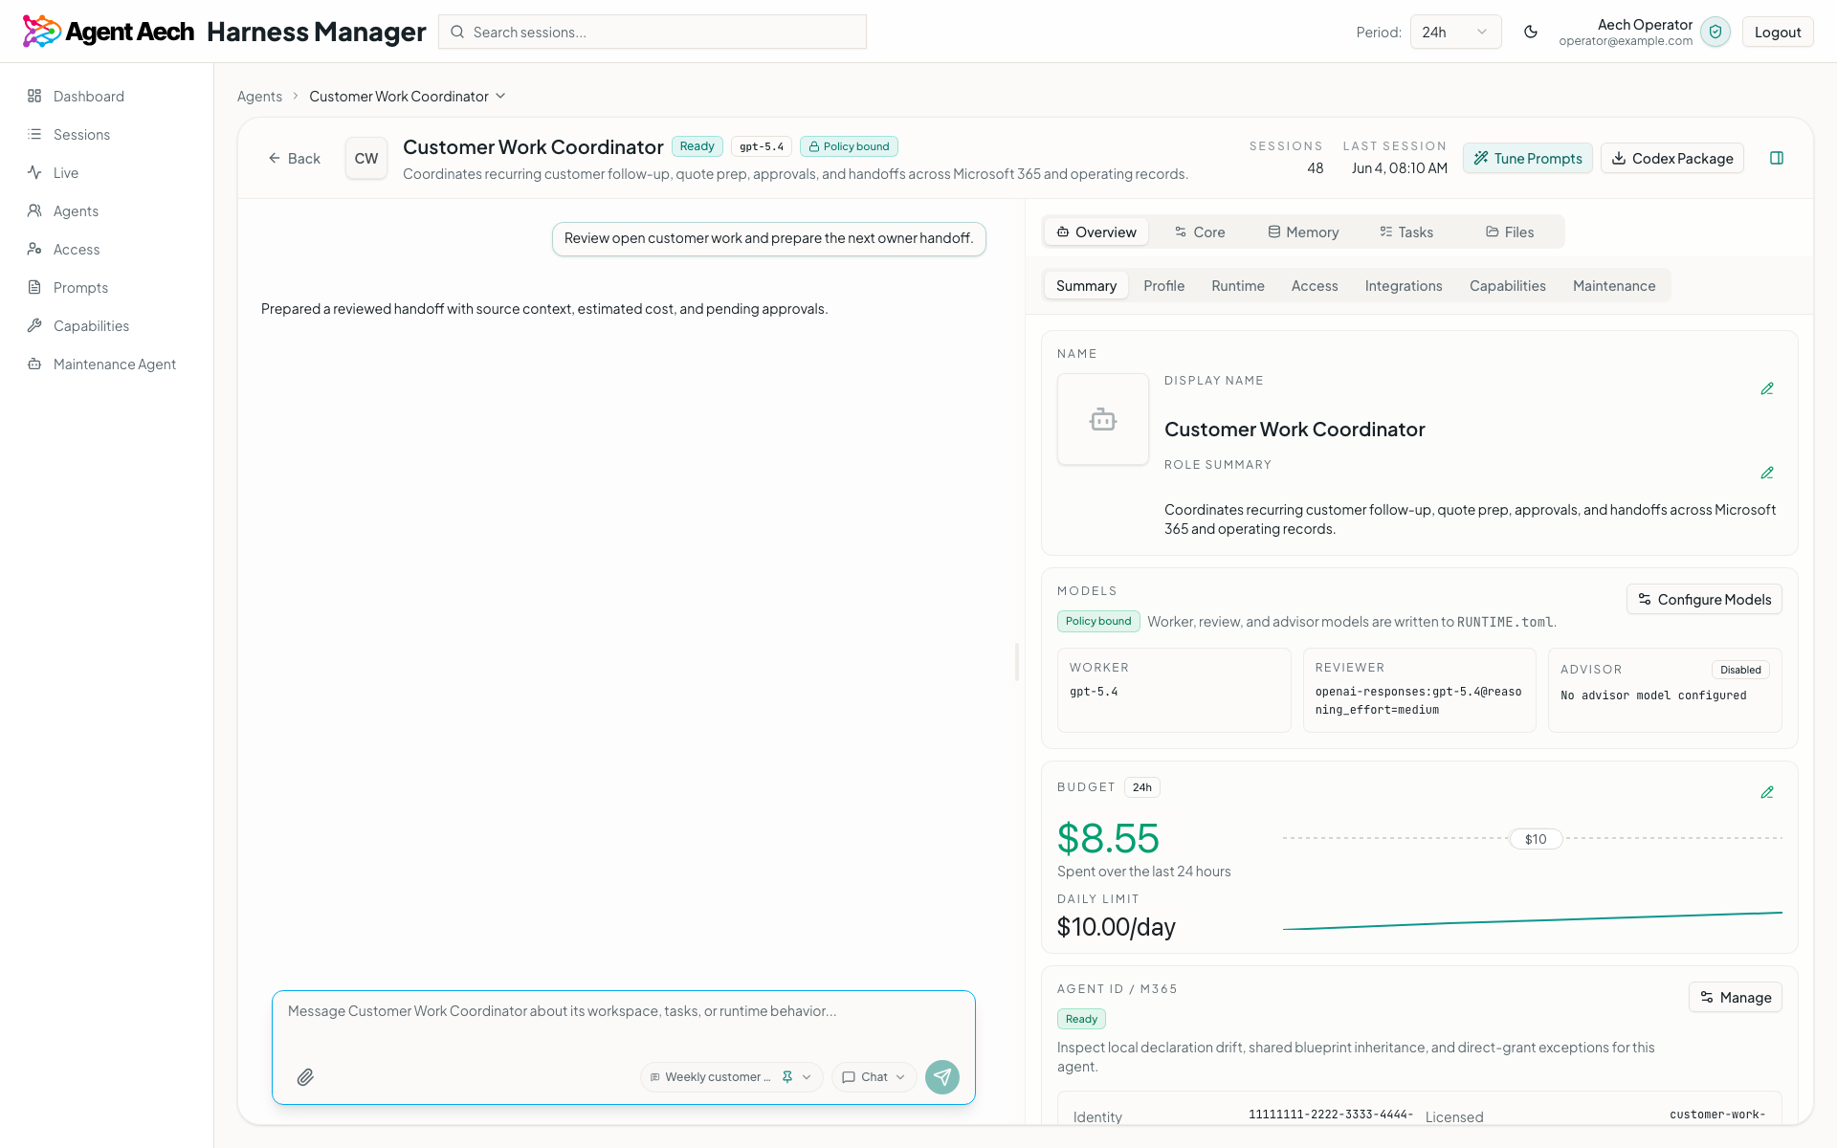Click the $10 budget limit marker
The image size is (1837, 1148).
[x=1536, y=839]
